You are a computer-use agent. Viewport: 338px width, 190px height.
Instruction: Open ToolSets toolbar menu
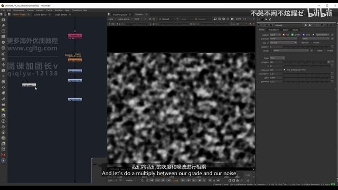click(x=3, y=99)
